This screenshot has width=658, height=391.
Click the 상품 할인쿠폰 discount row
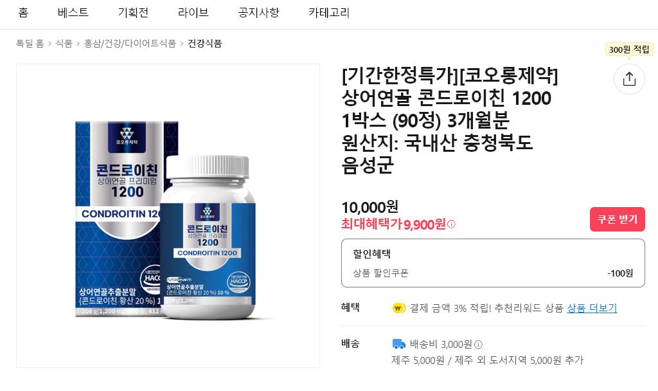tap(493, 273)
